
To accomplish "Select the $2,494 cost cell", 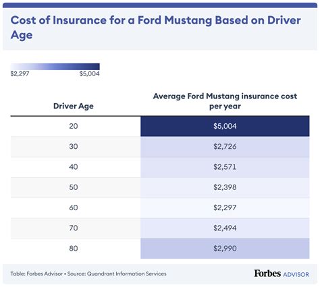I will 225,228.
